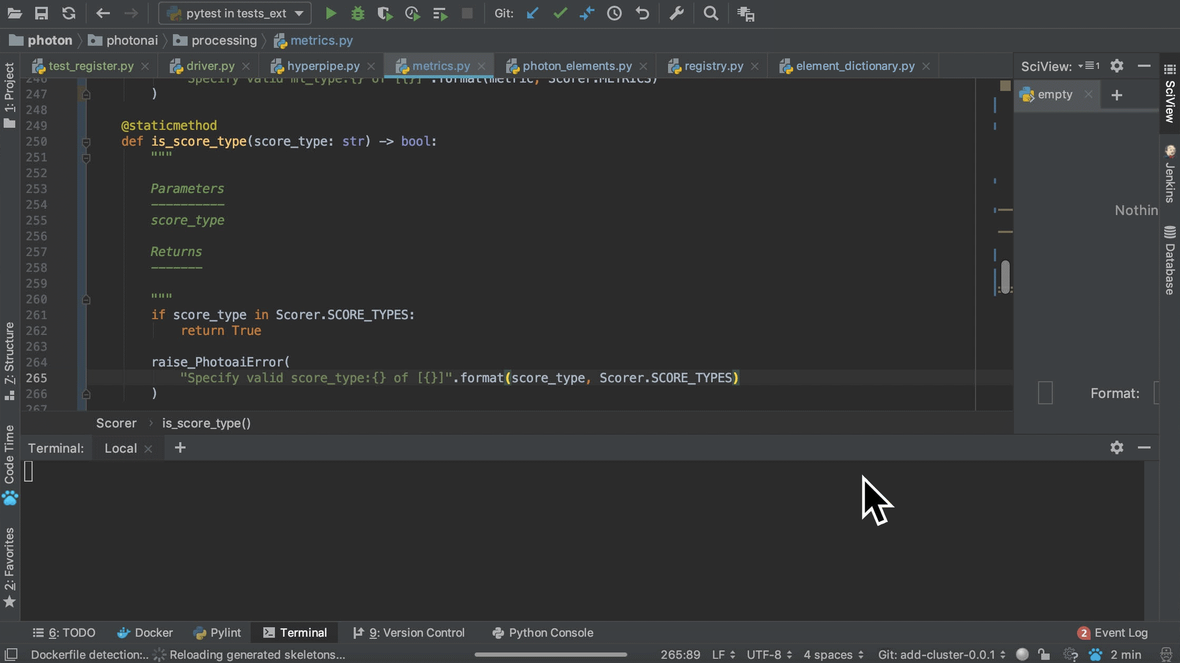
Task: Collapse the docstring fold marker on line 251
Action: point(86,158)
